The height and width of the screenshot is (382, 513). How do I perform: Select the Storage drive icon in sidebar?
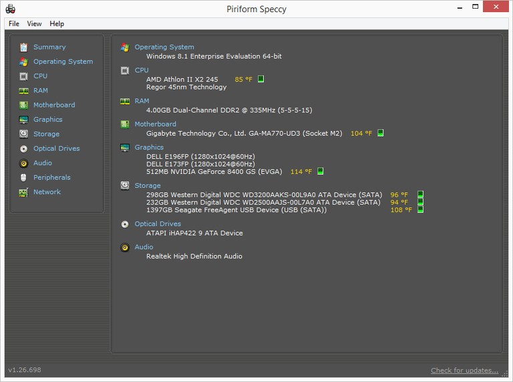(x=23, y=134)
